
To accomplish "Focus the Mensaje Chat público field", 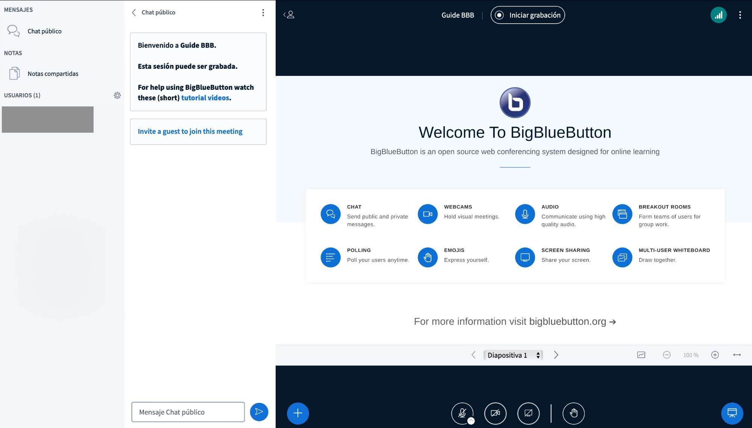I will coord(188,412).
